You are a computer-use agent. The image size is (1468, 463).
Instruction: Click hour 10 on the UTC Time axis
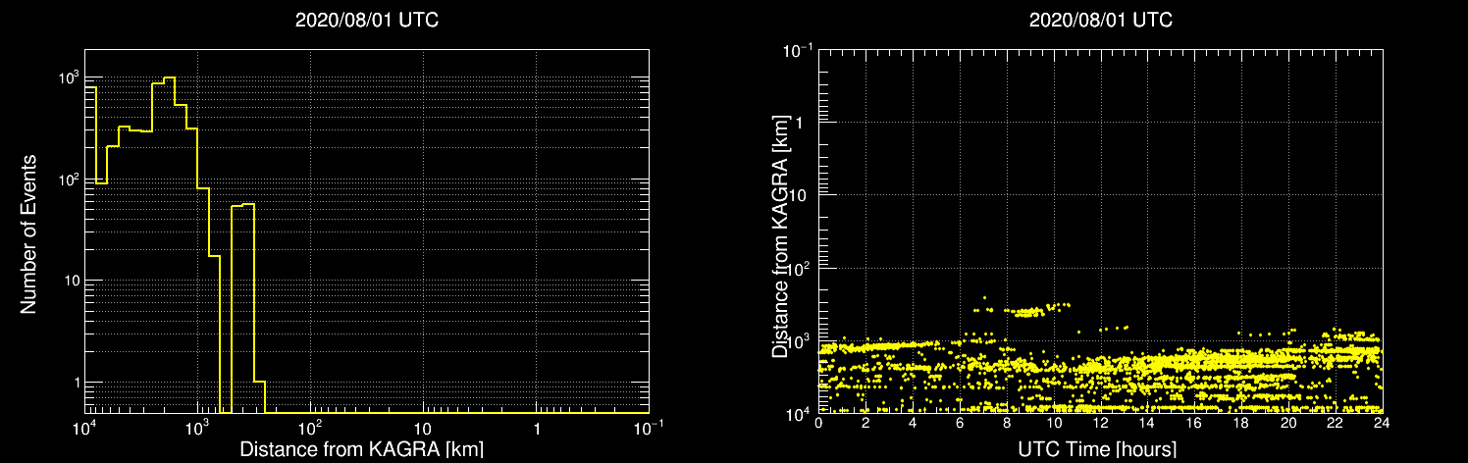[1054, 424]
